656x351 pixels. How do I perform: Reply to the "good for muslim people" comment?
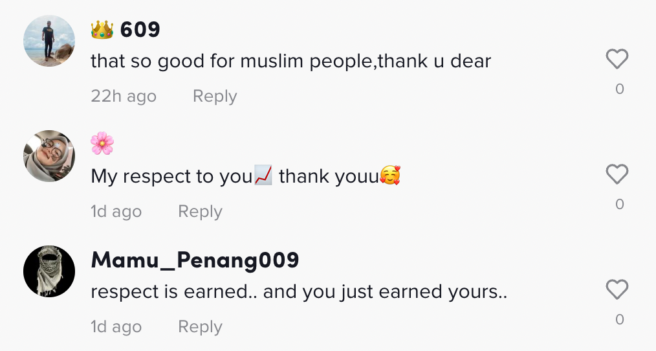coord(215,96)
